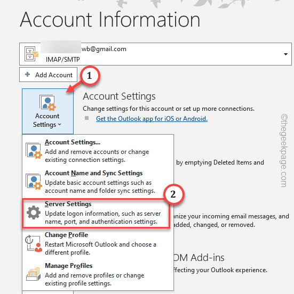Select the Server Settings menu entry
Viewport: 294px width, 294px height.
[x=96, y=213]
